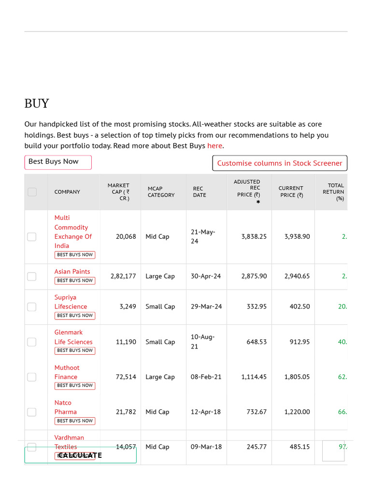The height and width of the screenshot is (495, 371).
Task: Click rec date 09-Mar-18
Action: pyautogui.click(x=206, y=447)
